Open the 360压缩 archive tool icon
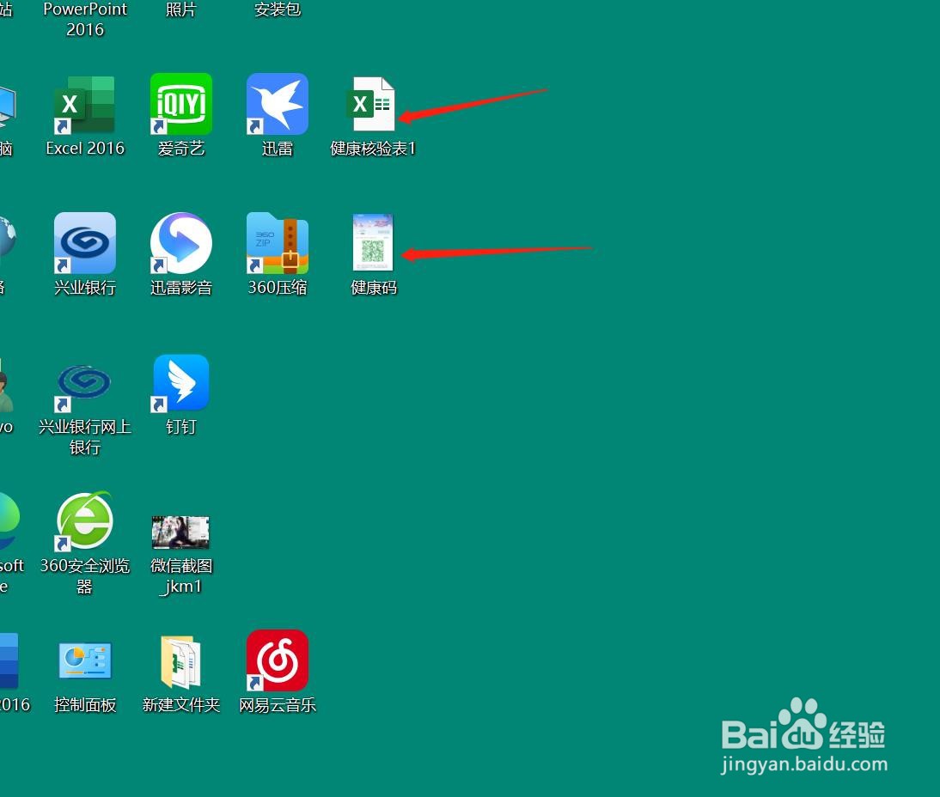 tap(277, 243)
